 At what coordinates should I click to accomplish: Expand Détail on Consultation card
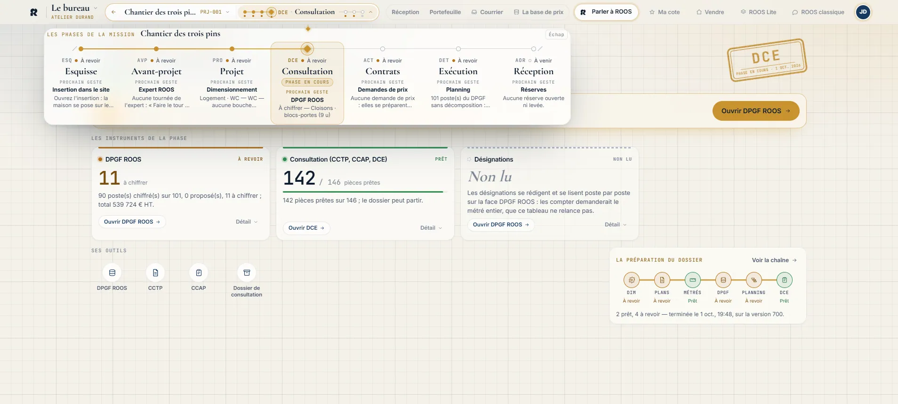[431, 228]
